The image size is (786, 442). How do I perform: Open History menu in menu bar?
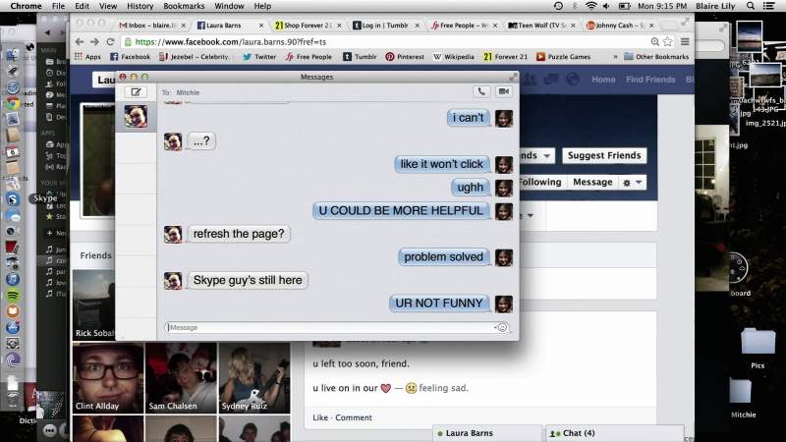coord(140,6)
